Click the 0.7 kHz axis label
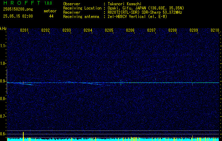The image size is (222, 141). coord(3,116)
